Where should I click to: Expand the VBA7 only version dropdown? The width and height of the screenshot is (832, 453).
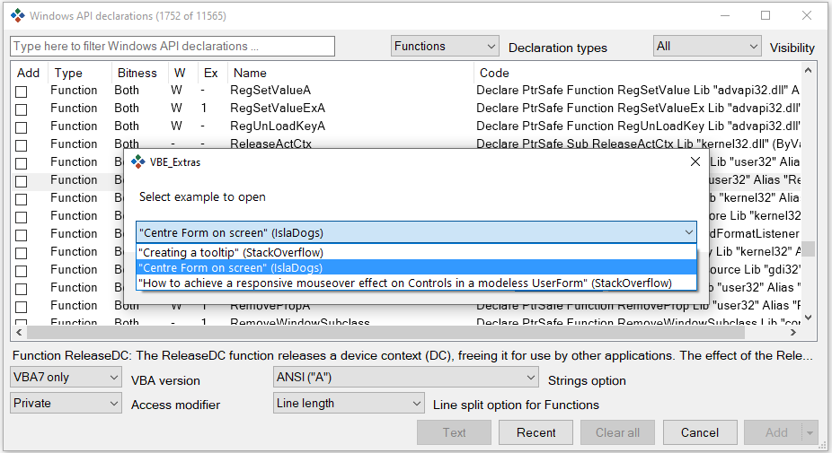[66, 378]
